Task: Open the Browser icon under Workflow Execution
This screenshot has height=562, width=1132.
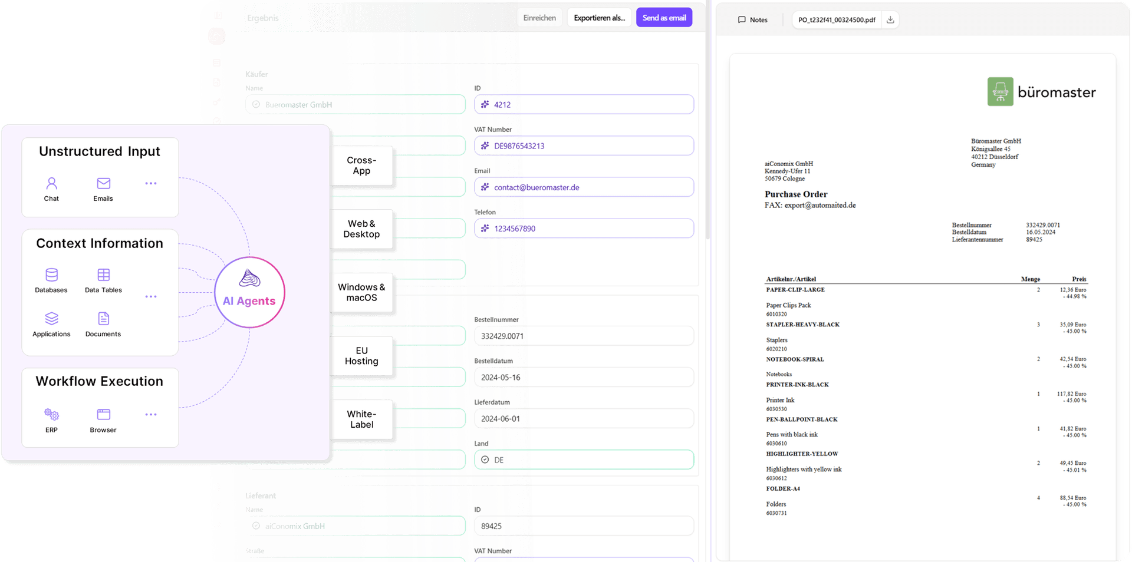Action: coord(103,415)
